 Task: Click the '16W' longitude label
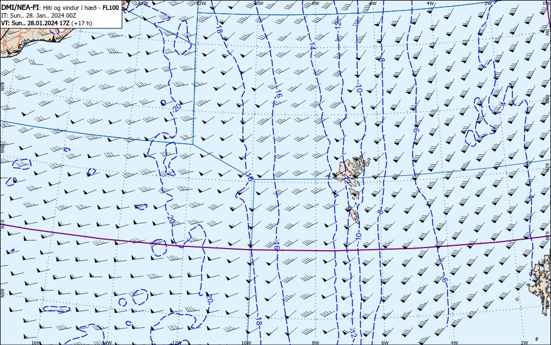[x=36, y=343]
